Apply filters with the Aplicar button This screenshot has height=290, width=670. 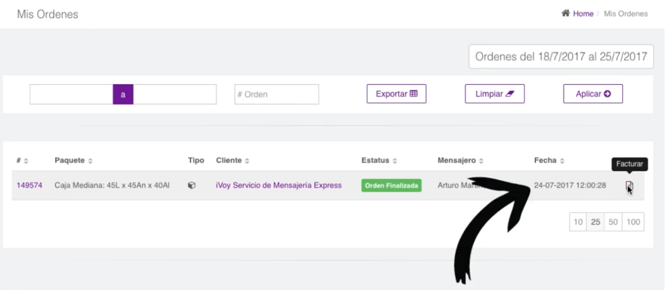(593, 94)
